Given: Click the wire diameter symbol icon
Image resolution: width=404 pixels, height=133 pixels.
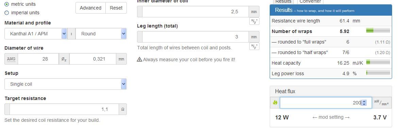Looking at the screenshot, I should tap(64, 59).
